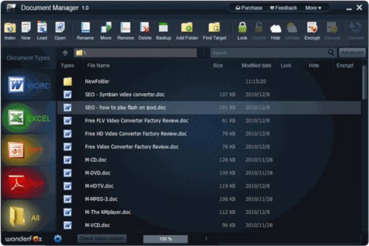Click the Lock padlock icon
Viewport: 369px width, 246px height.
[x=242, y=27]
